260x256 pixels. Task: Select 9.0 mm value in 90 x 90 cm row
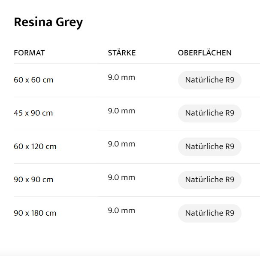tap(121, 177)
